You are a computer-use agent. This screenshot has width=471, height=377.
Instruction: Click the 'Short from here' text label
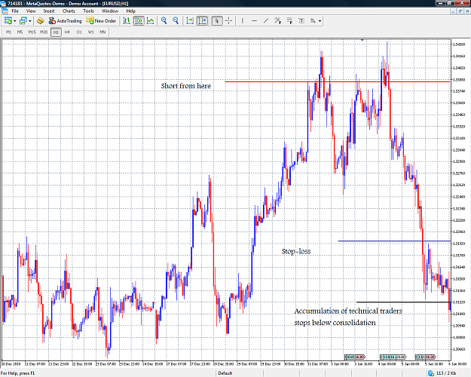186,86
